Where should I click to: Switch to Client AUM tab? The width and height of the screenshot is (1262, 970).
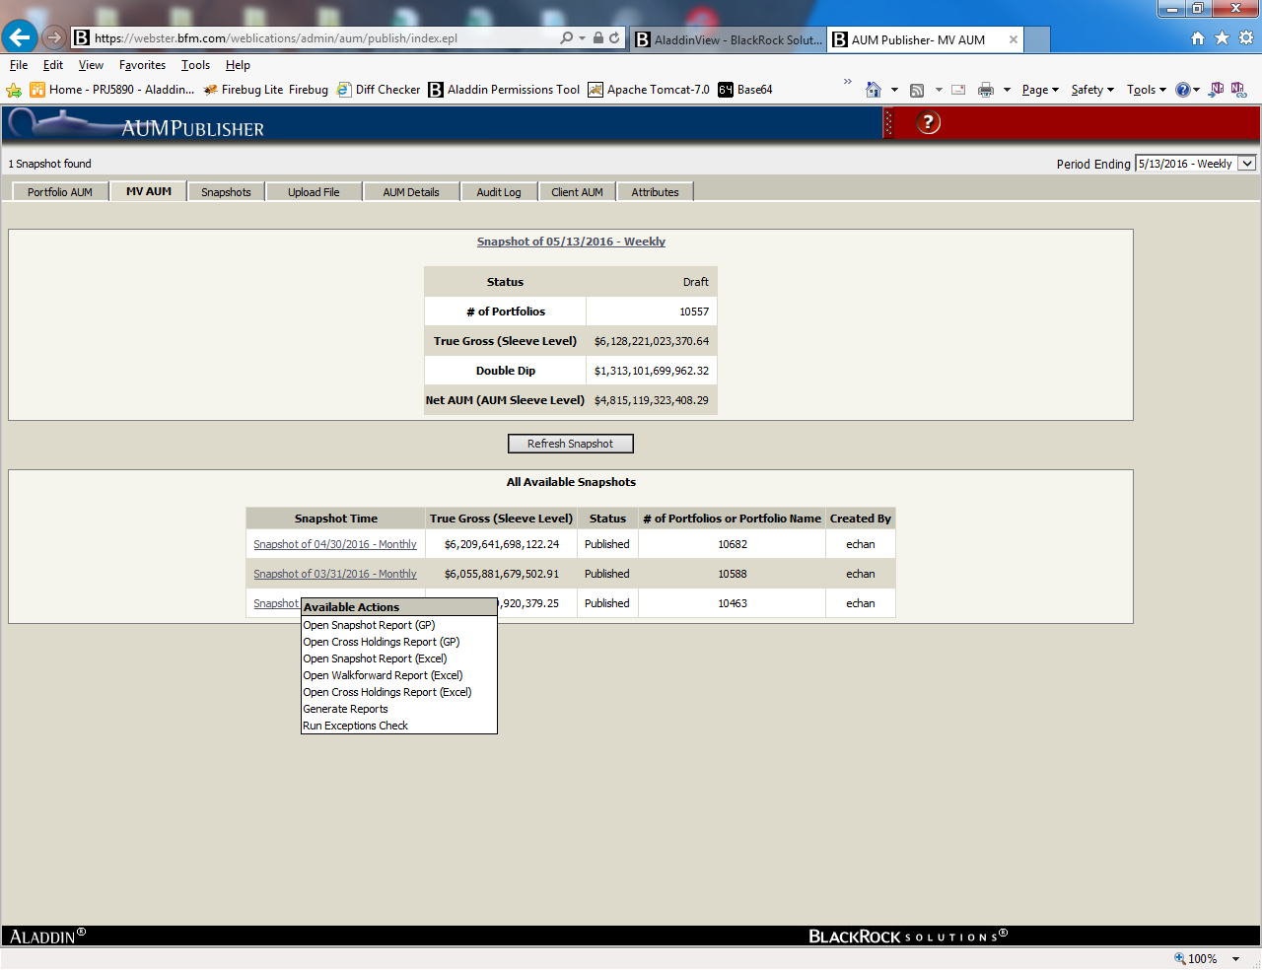[577, 192]
